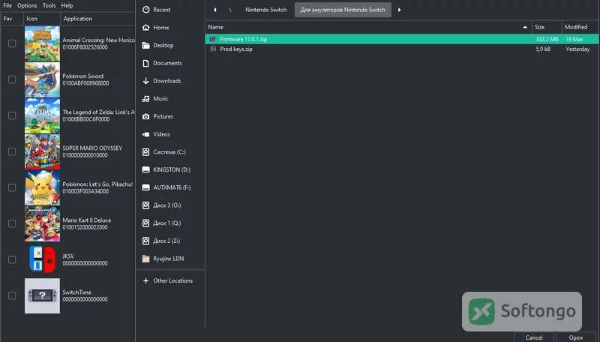Click the Yesterday modified date cell
Viewport: 600px width, 342px height.
pyautogui.click(x=577, y=49)
